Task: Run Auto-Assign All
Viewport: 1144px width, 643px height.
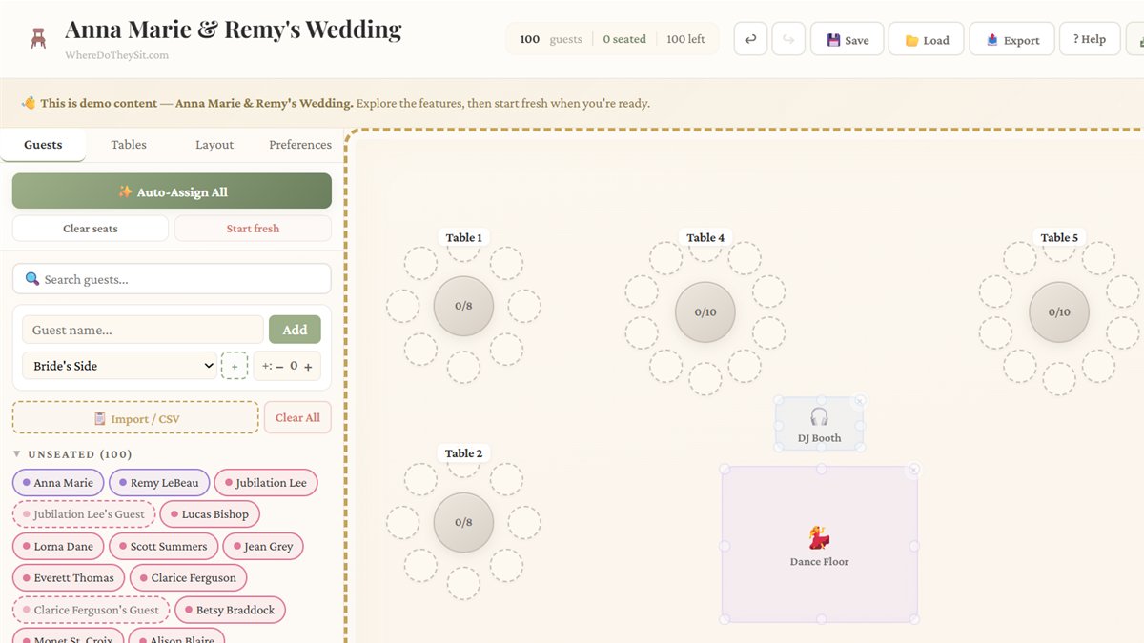Action: pos(172,191)
